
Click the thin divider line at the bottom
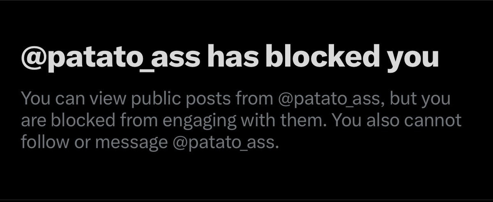tap(246, 201)
